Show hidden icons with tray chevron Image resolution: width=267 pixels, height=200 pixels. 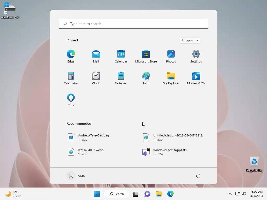coord(230,194)
